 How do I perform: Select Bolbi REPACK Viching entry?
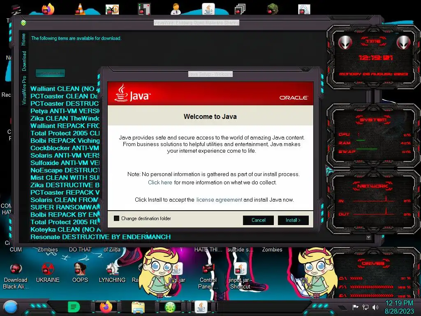[x=65, y=141]
